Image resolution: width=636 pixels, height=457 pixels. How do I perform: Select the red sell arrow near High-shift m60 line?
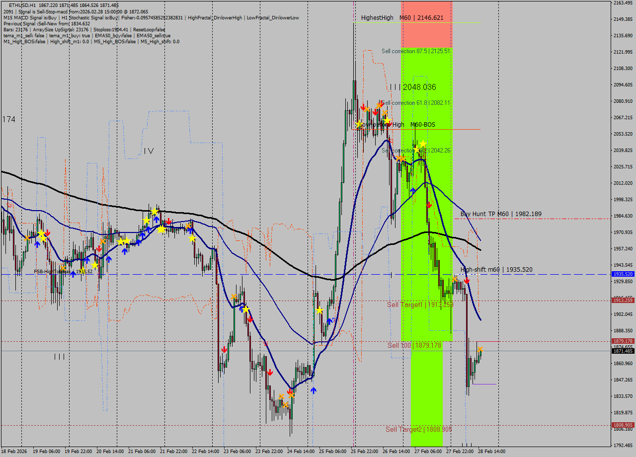click(x=467, y=280)
